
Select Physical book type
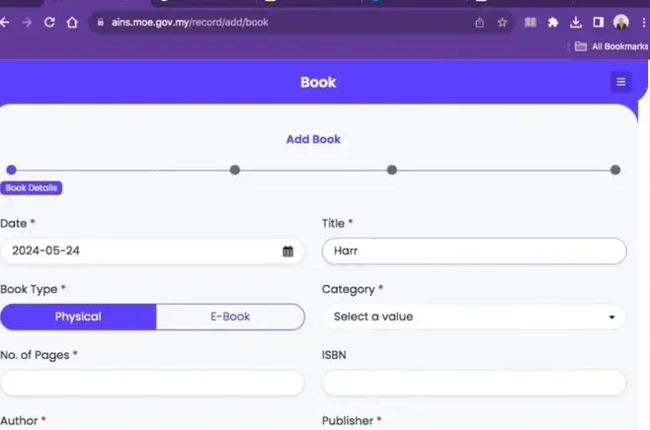(78, 317)
